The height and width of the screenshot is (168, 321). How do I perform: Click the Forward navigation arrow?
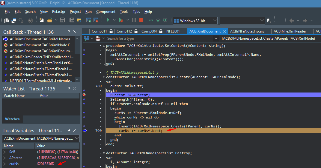305,20
